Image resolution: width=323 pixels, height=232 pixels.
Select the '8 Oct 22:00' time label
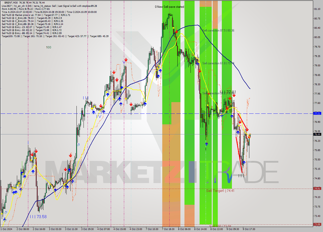click(217, 229)
